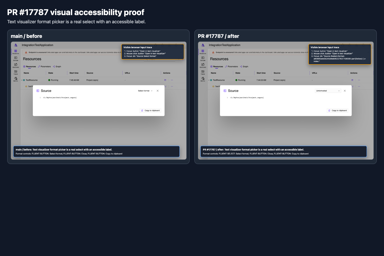Open Resources sidebar icon in the after panel

click(x=203, y=51)
